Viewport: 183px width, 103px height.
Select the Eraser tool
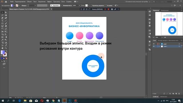(6, 26)
